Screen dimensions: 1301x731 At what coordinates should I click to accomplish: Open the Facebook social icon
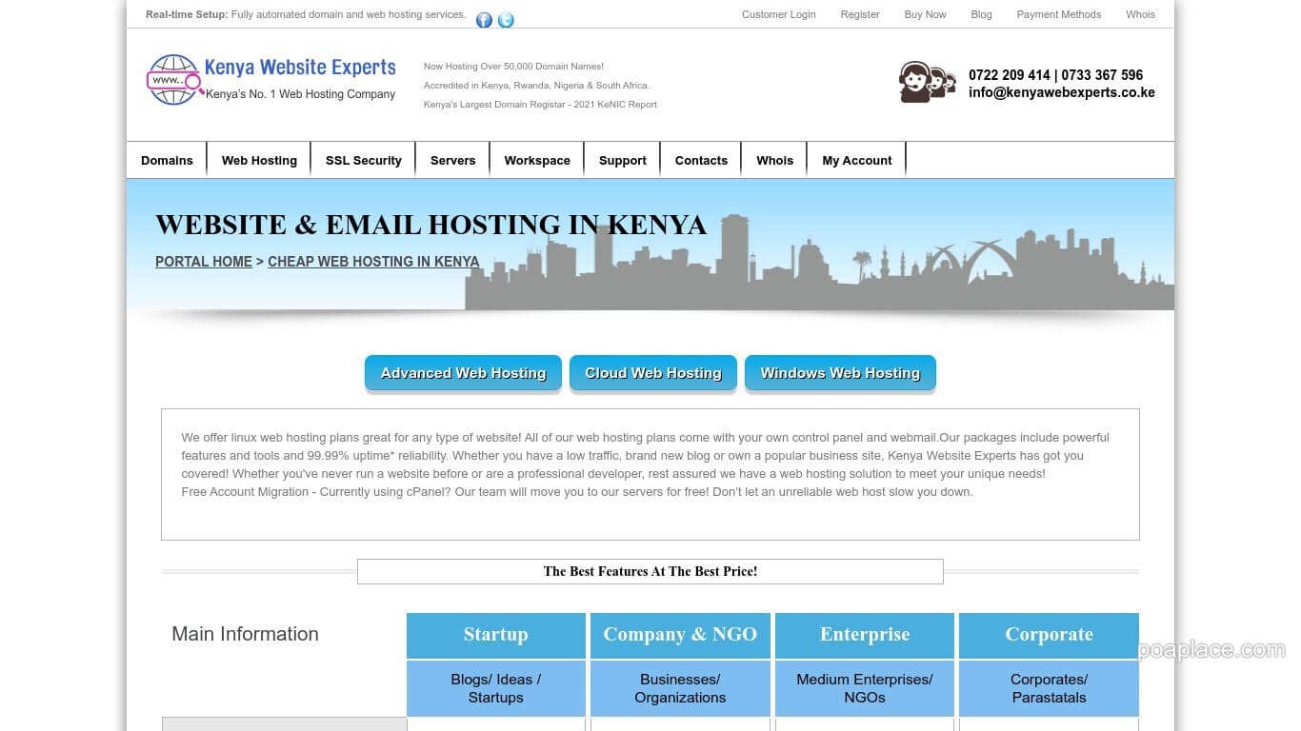click(x=483, y=19)
